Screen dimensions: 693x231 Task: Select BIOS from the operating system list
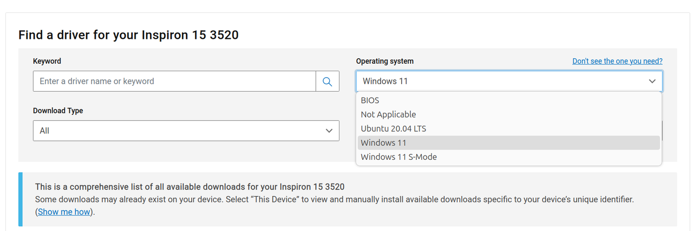click(x=509, y=100)
